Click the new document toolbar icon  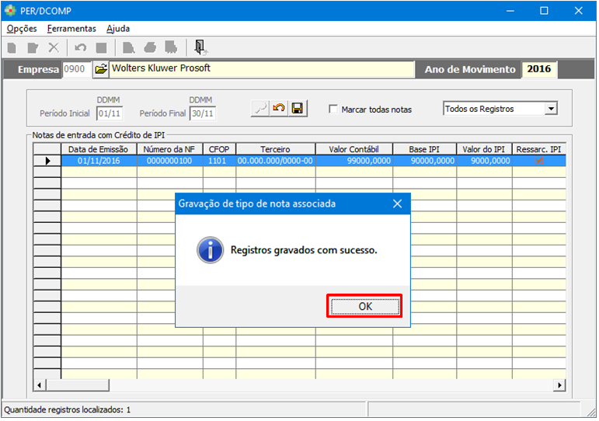12,48
